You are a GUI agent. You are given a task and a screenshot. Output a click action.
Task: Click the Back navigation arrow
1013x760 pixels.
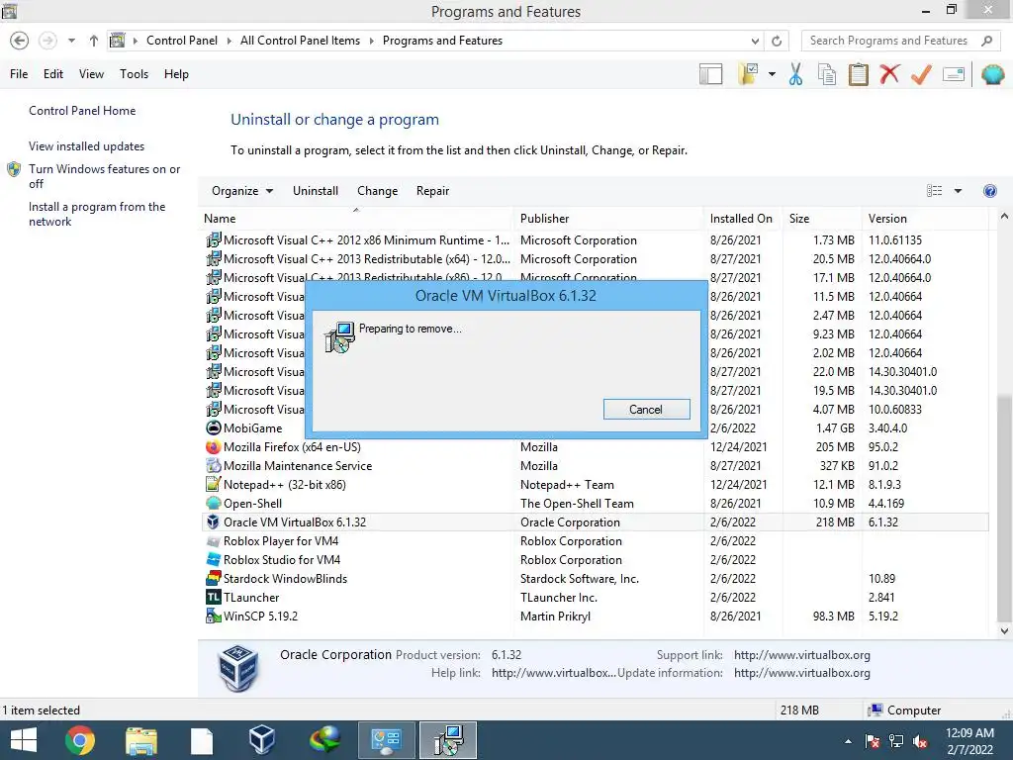20,41
